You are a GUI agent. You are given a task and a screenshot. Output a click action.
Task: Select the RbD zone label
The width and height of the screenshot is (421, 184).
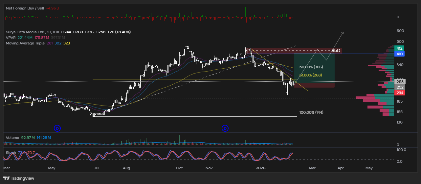(336, 51)
